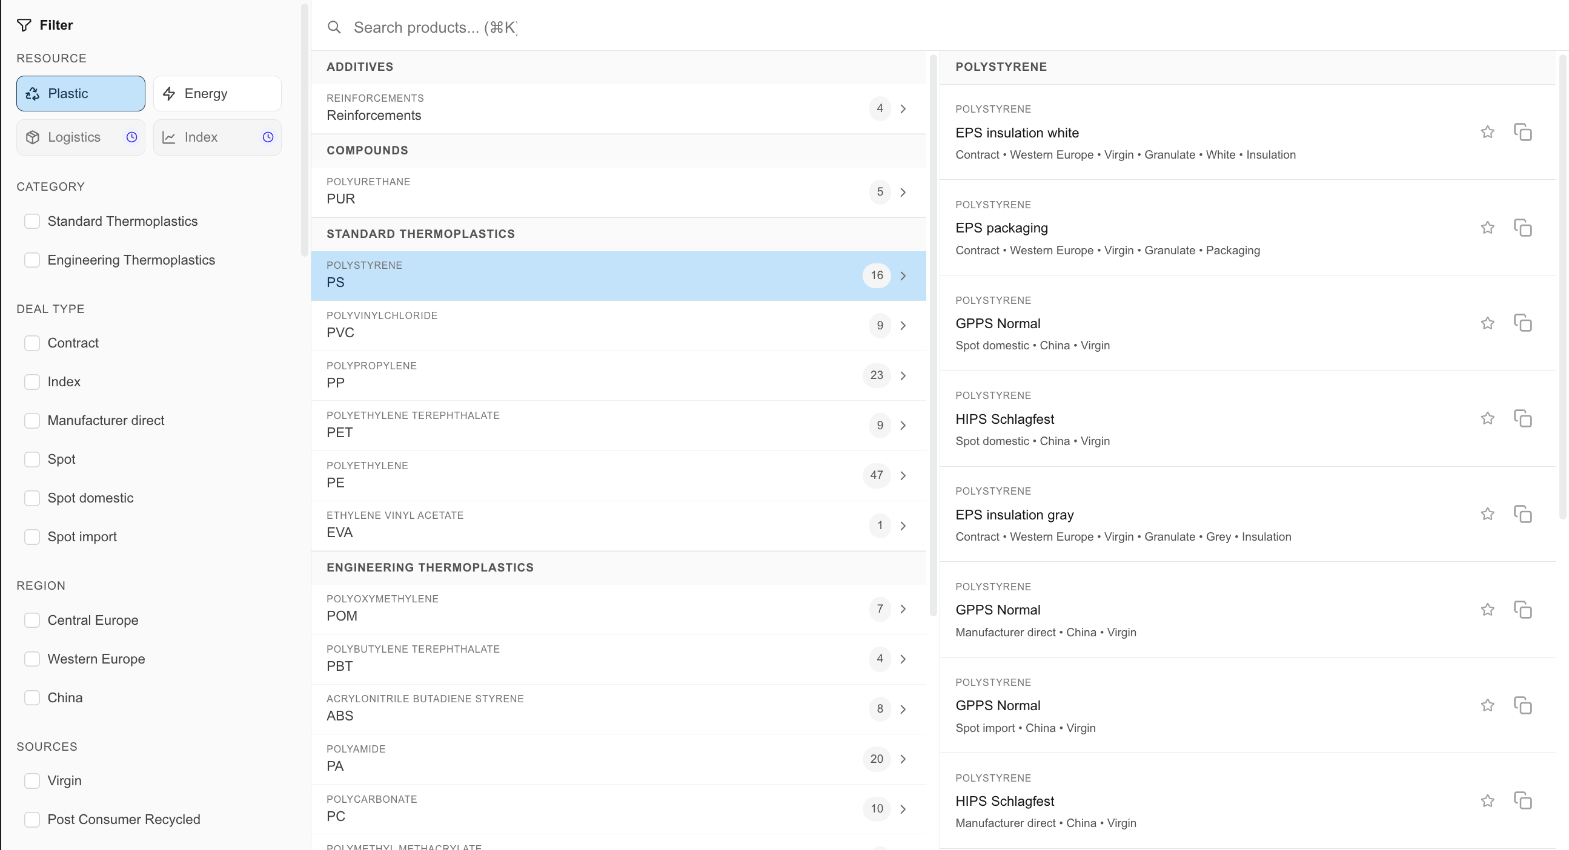Filter by Central Europe region
The image size is (1569, 850).
point(32,620)
